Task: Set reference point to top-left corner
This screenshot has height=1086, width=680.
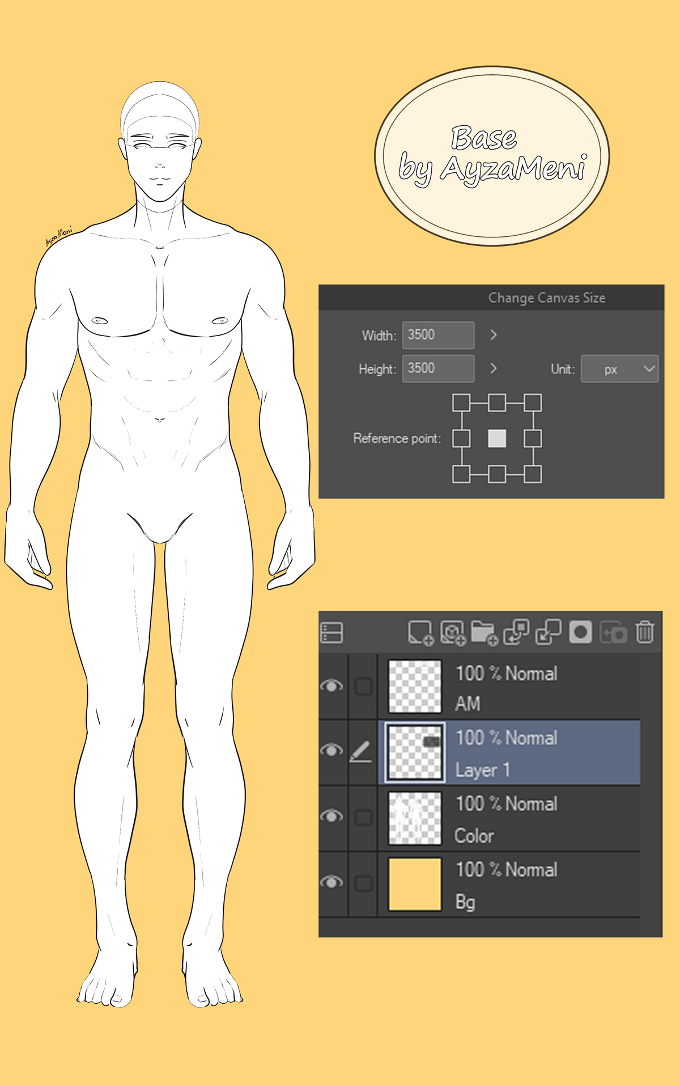Action: click(461, 403)
